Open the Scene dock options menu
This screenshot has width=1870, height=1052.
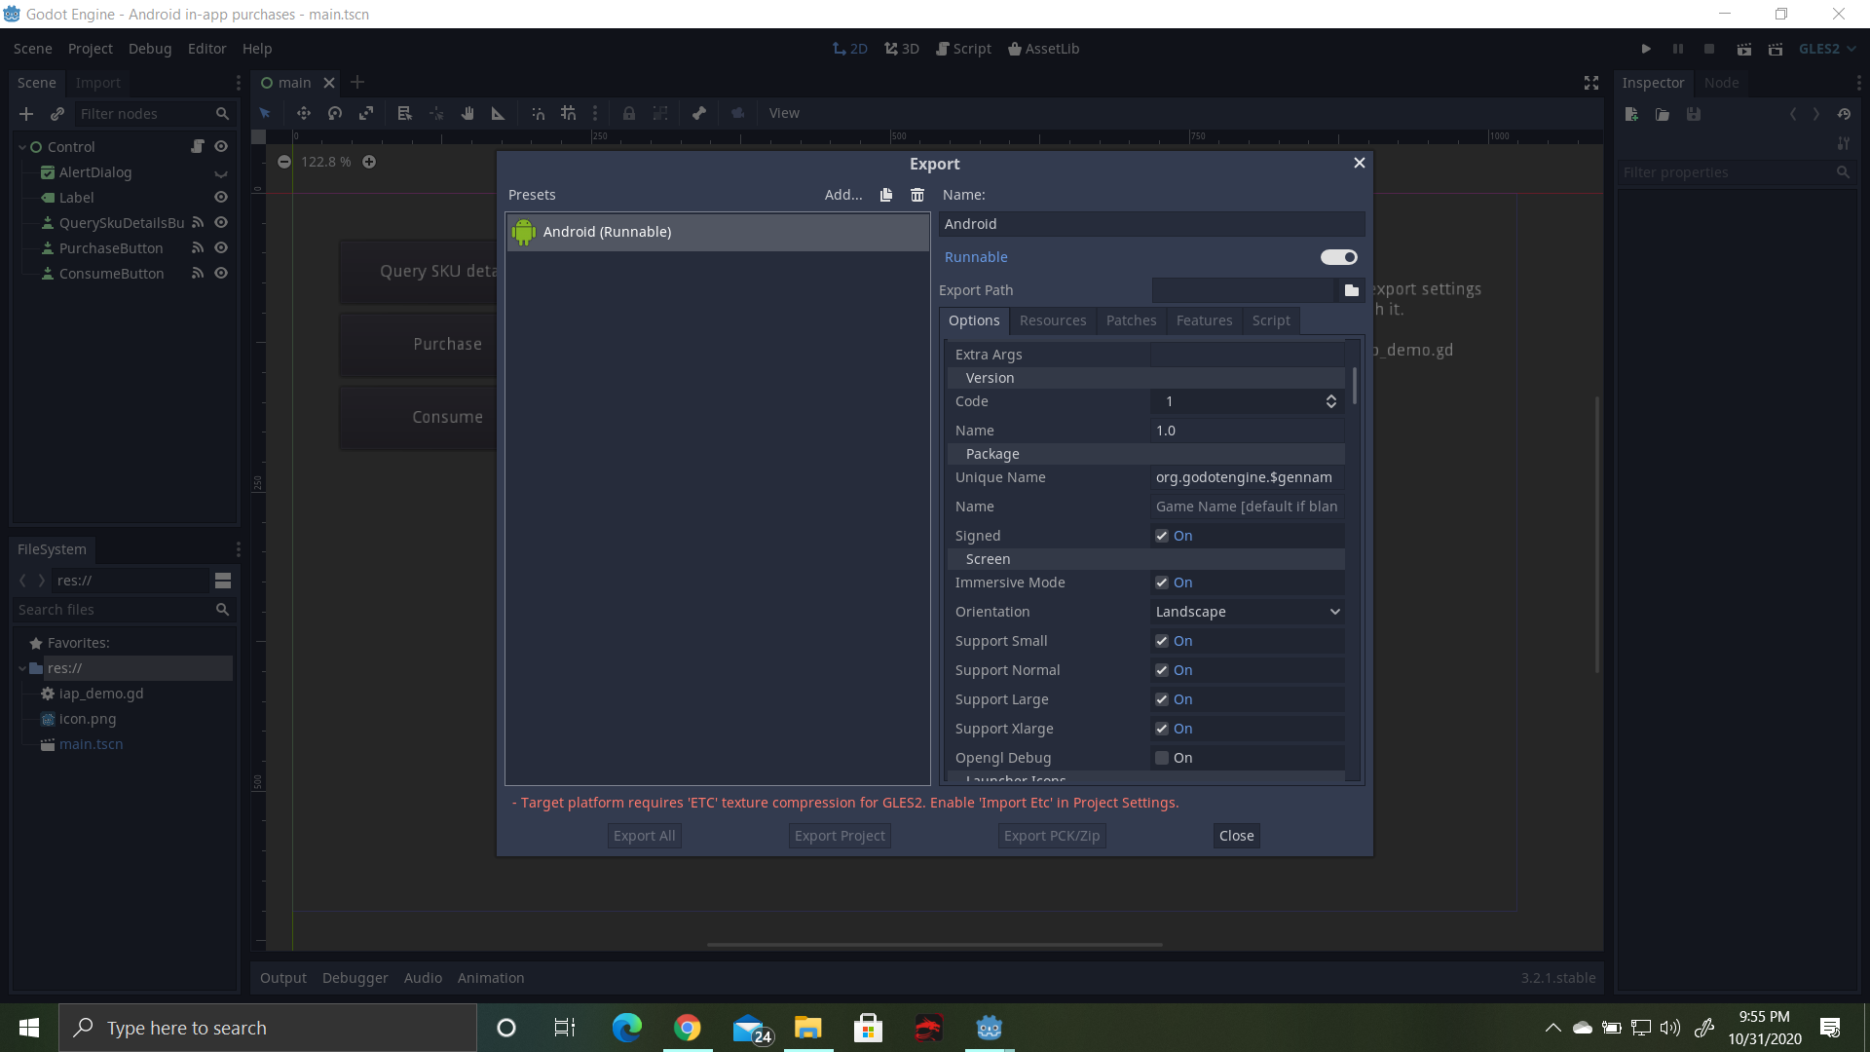click(x=238, y=83)
